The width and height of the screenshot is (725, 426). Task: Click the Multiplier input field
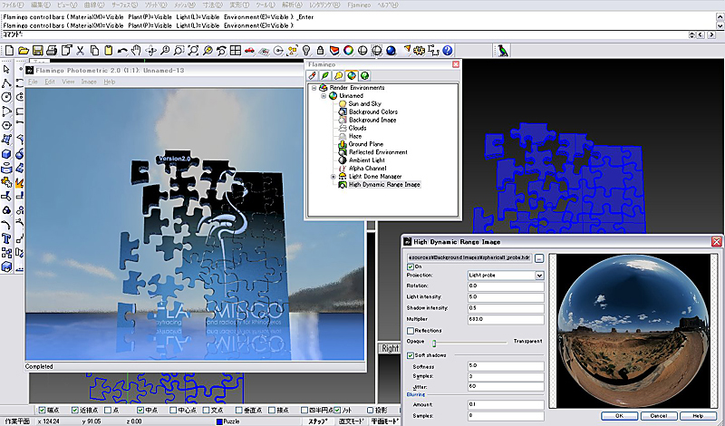pyautogui.click(x=505, y=318)
